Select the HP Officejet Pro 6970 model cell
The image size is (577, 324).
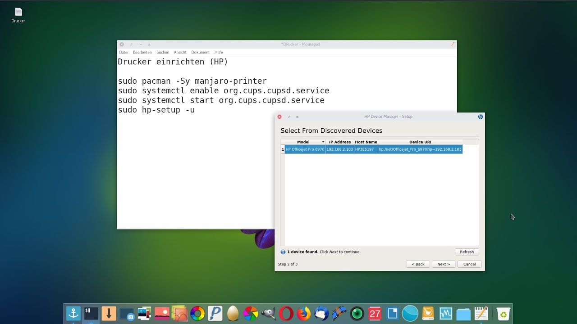click(x=305, y=149)
